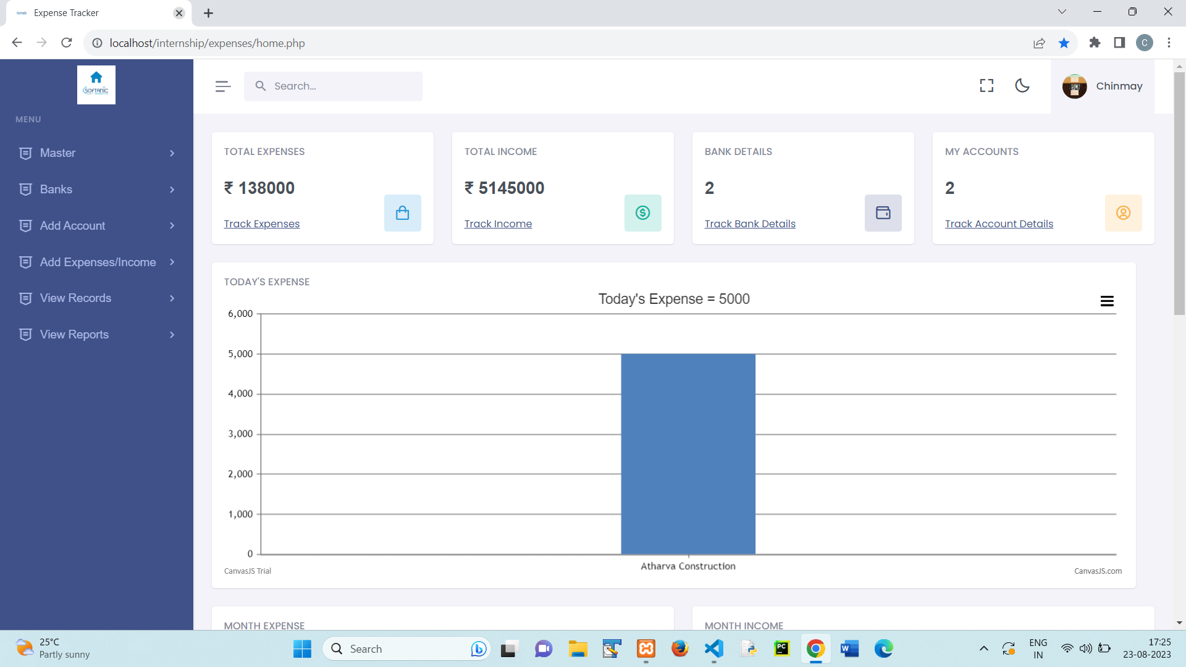Open PyCharm from taskbar
The image size is (1186, 667).
coord(781,648)
